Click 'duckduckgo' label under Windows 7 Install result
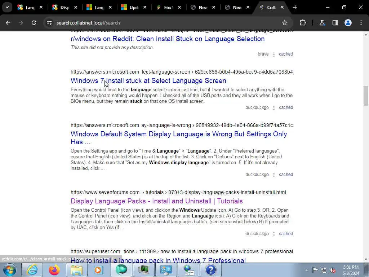The height and width of the screenshot is (277, 369). [x=257, y=107]
